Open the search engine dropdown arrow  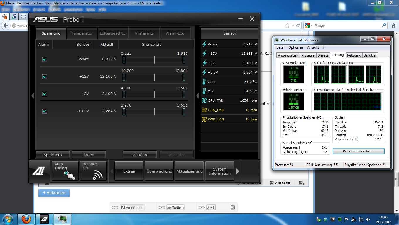tap(311, 26)
